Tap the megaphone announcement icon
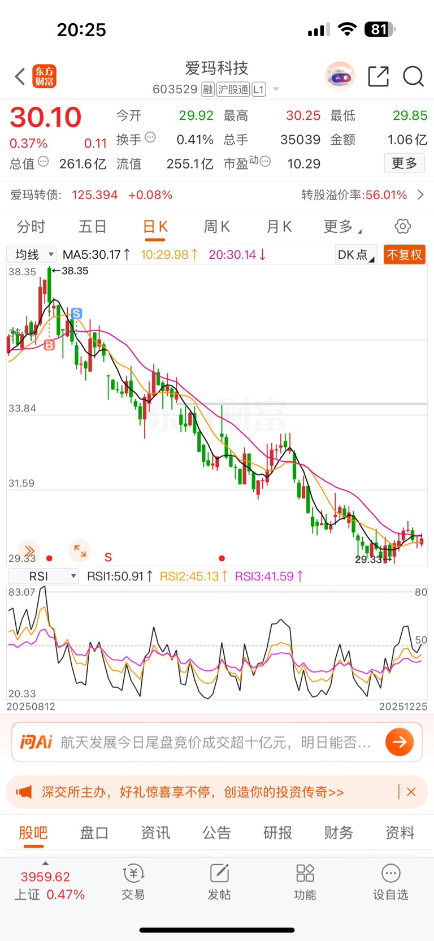Image resolution: width=434 pixels, height=941 pixels. coord(24,792)
